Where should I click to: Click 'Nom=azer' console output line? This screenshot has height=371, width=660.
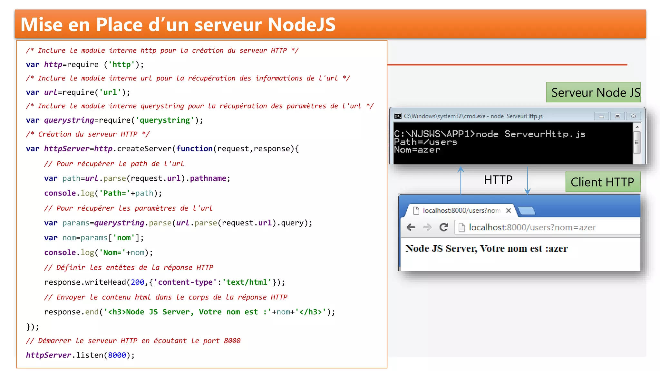pyautogui.click(x=417, y=150)
